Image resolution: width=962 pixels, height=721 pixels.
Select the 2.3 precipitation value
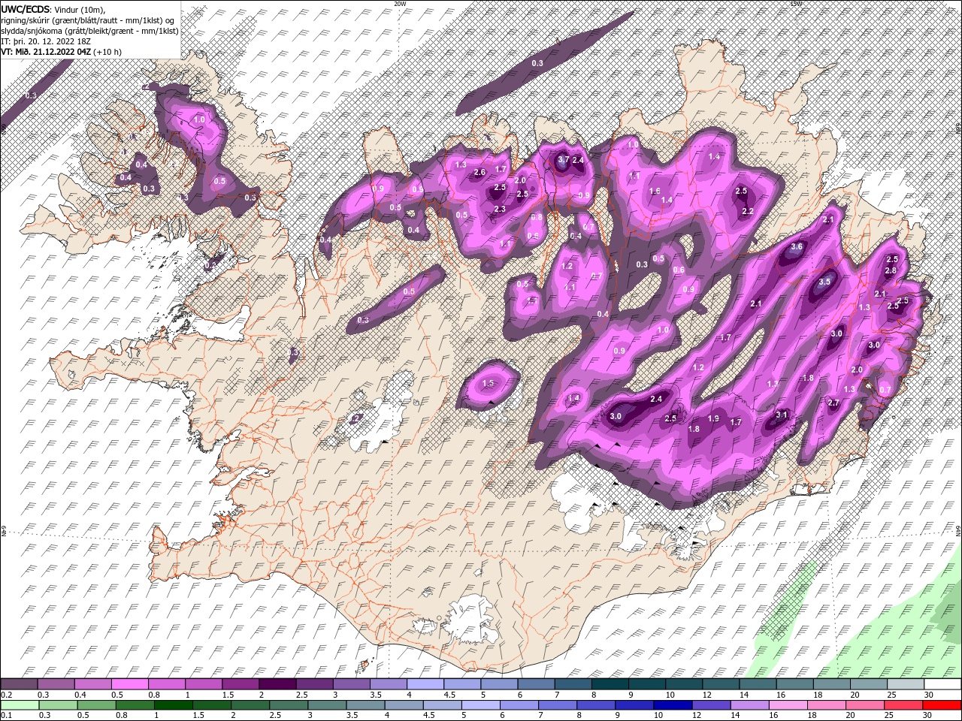tap(500, 210)
